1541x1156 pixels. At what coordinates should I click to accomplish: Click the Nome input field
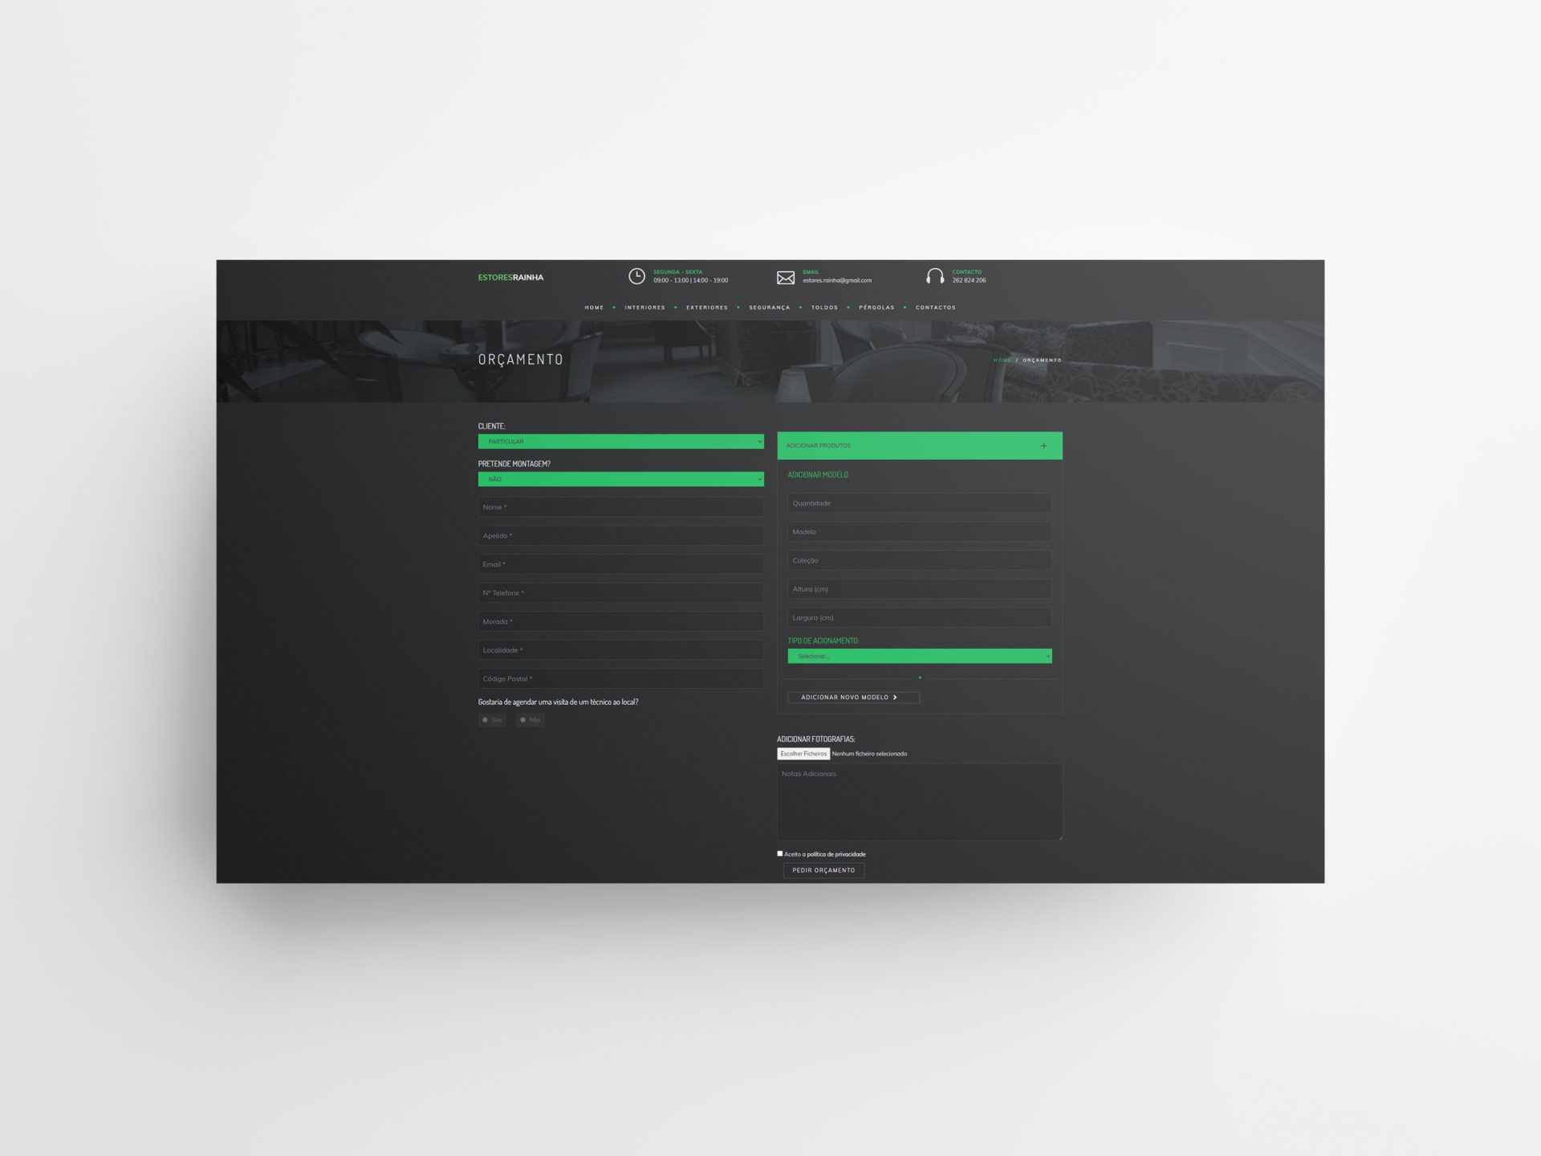click(x=620, y=507)
